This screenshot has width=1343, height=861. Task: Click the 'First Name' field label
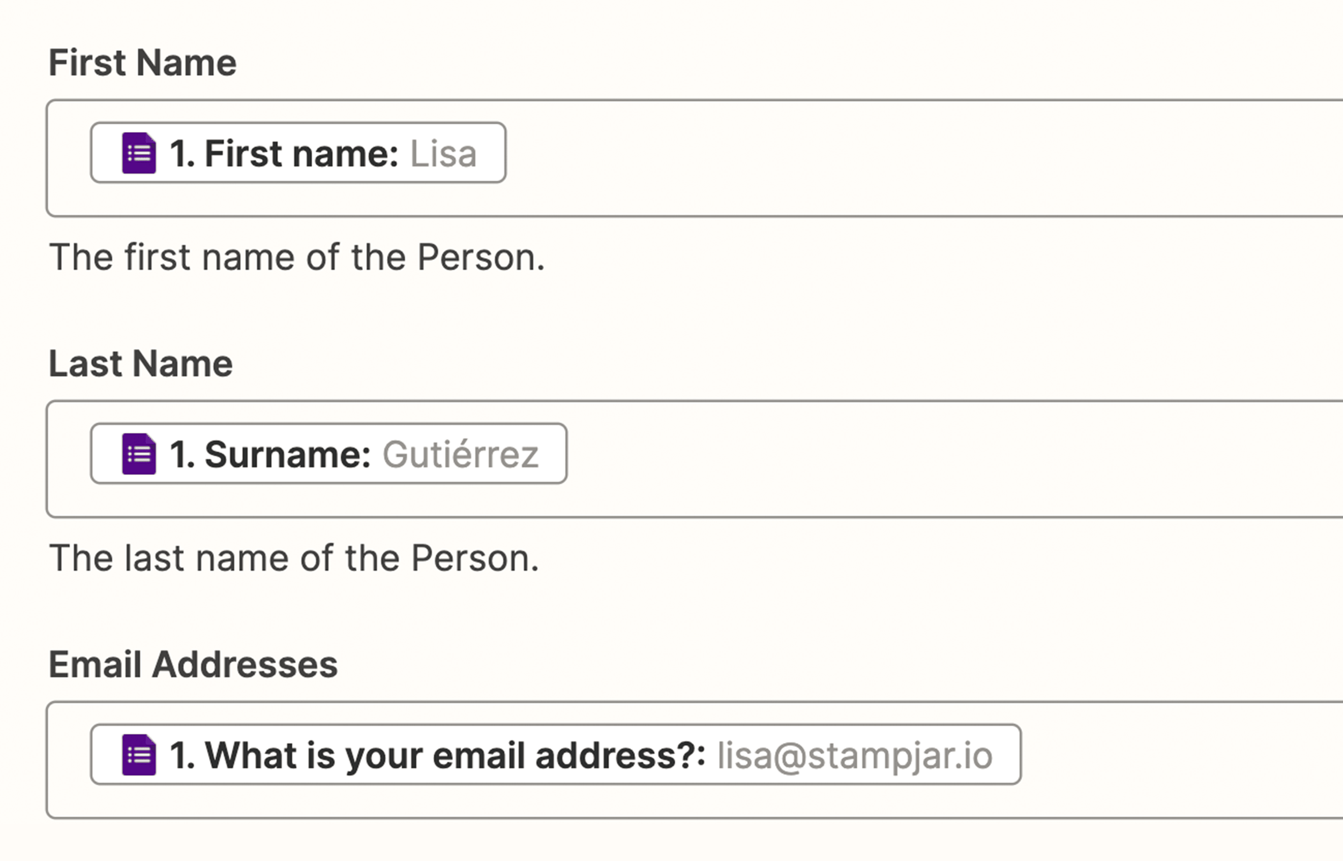coord(142,63)
